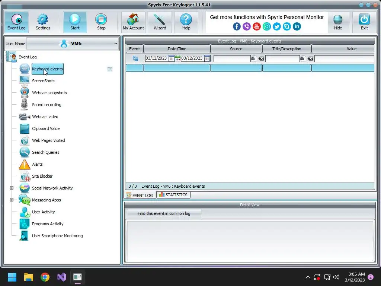This screenshot has height=286, width=381.
Task: Sort by the Event column header
Action: (x=134, y=49)
